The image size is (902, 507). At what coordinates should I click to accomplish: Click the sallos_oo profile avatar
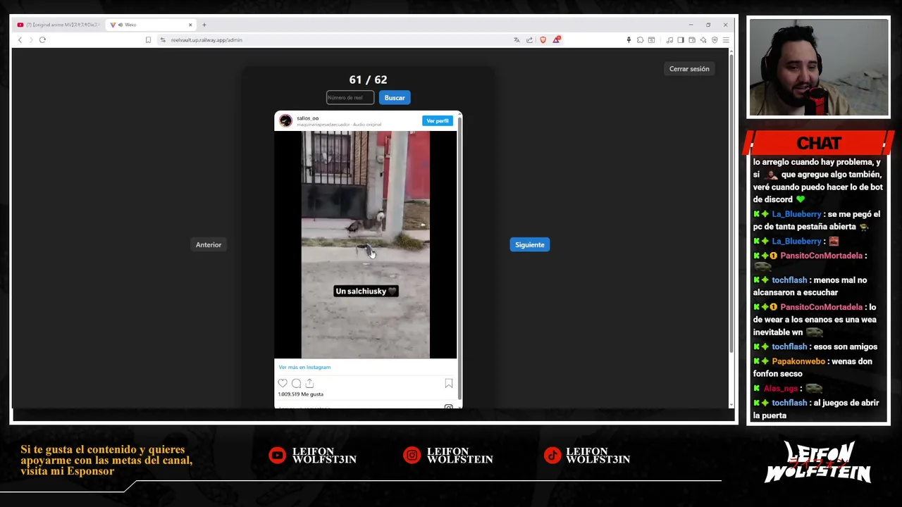[x=285, y=120]
